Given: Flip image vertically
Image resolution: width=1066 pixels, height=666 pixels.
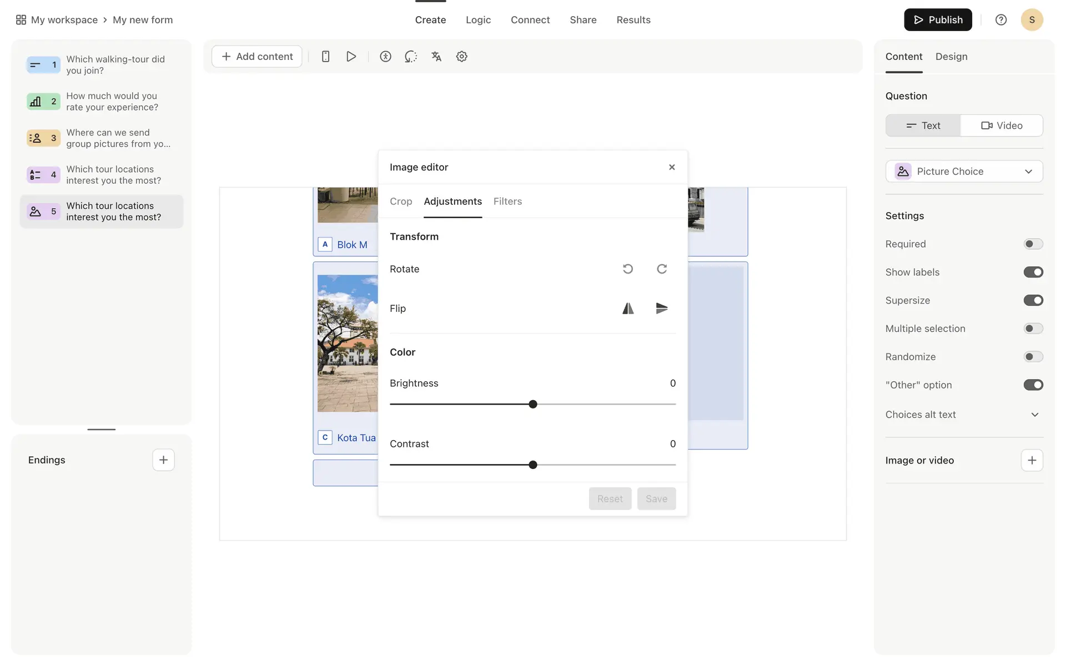Looking at the screenshot, I should tap(661, 309).
